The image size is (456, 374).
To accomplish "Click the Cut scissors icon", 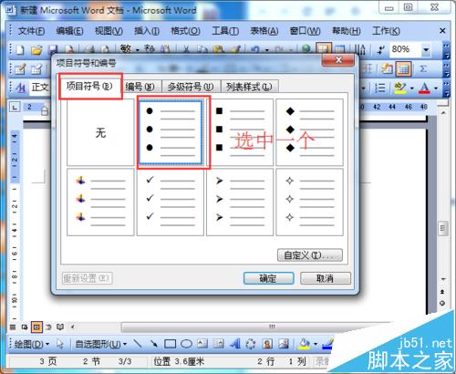I will (x=186, y=49).
